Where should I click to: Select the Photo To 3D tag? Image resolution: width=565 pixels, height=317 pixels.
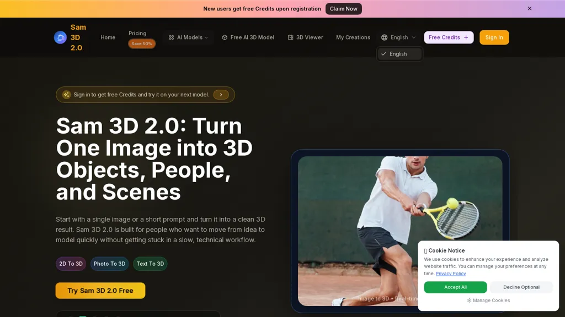110,264
